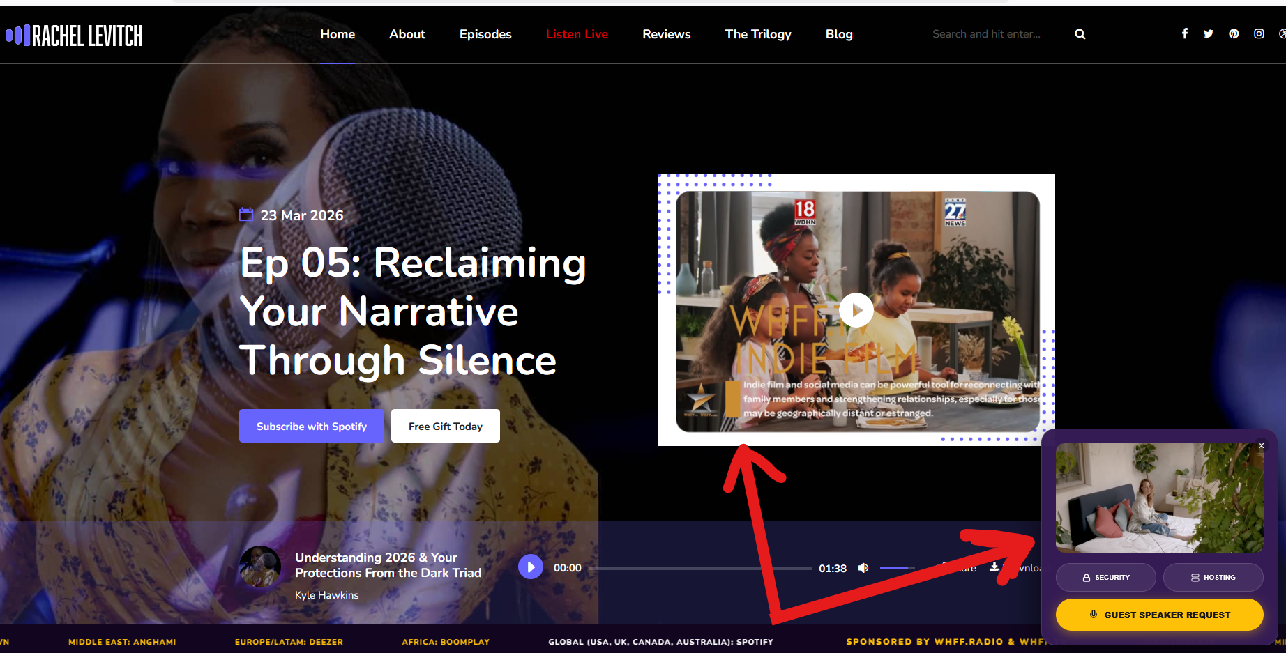Open the Instagram social icon

(x=1259, y=33)
